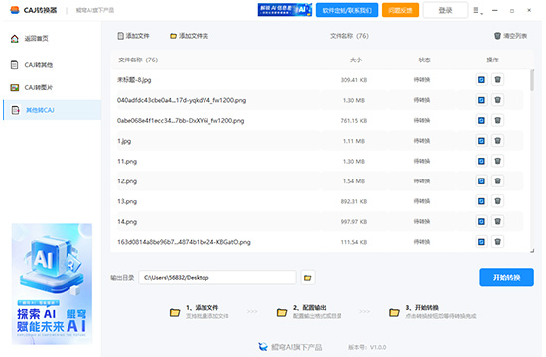Click the blue 软件定制/联系我们 button
The height and width of the screenshot is (357, 546).
pyautogui.click(x=347, y=11)
